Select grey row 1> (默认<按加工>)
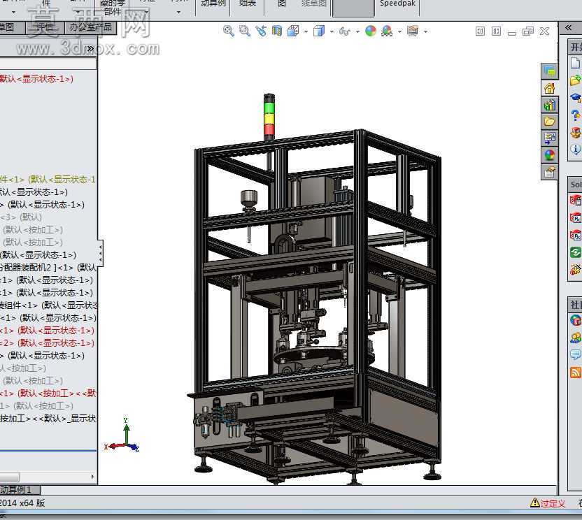 (x=37, y=406)
